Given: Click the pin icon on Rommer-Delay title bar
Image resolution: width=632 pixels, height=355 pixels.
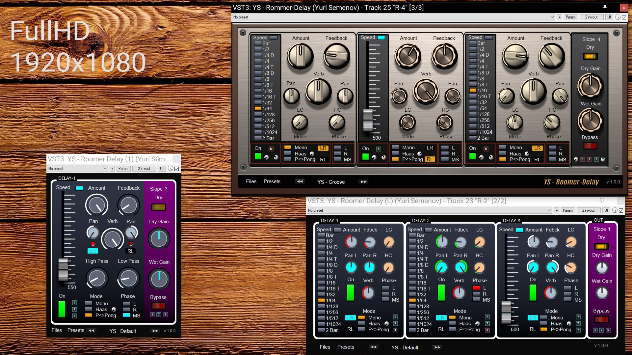Looking at the screenshot, I should point(605,7).
